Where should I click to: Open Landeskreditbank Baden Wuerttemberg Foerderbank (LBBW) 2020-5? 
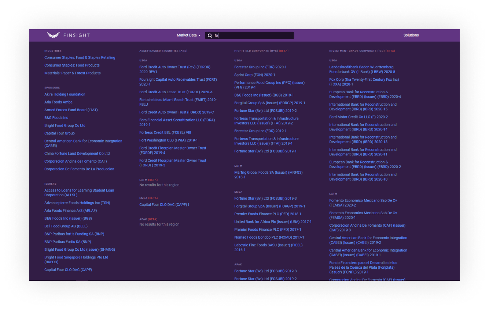click(362, 69)
